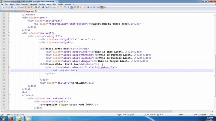Collapse the fold at line 32

(8, 21)
